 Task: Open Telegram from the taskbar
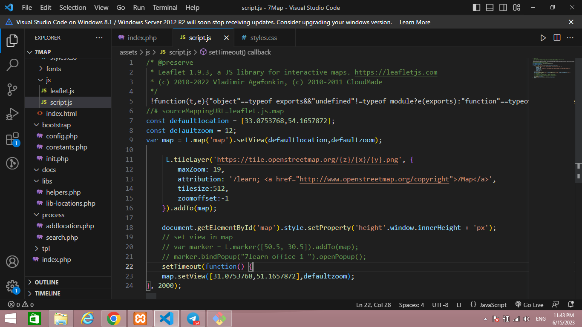pyautogui.click(x=193, y=318)
